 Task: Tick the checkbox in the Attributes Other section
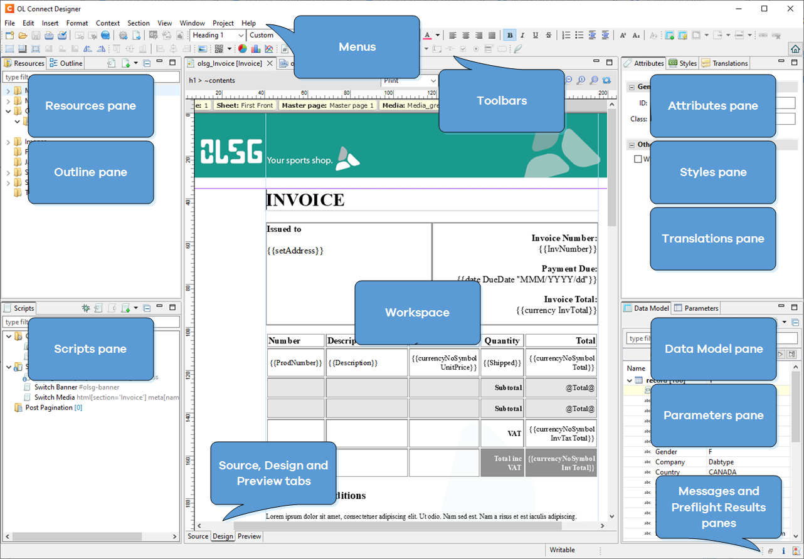coord(638,159)
